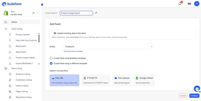Image resolution: width=201 pixels, height=101 pixels.
Task: Open Product Import (Meta... feed
Action: (26, 58)
